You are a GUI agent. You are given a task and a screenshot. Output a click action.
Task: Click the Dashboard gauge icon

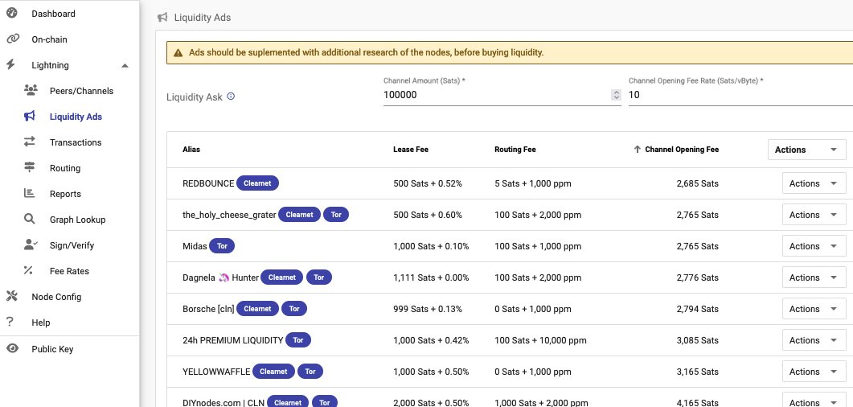pyautogui.click(x=12, y=13)
